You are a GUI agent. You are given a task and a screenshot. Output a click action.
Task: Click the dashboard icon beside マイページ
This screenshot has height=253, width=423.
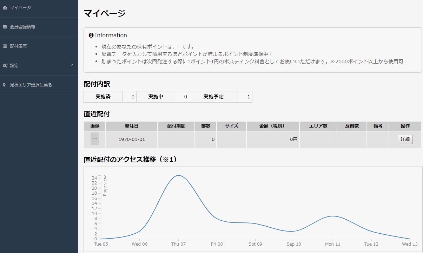tap(5, 8)
